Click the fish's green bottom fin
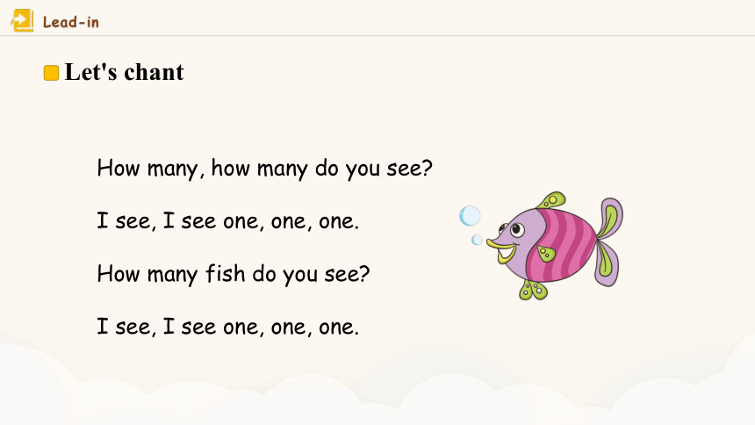Viewport: 755px width, 425px height. click(534, 290)
